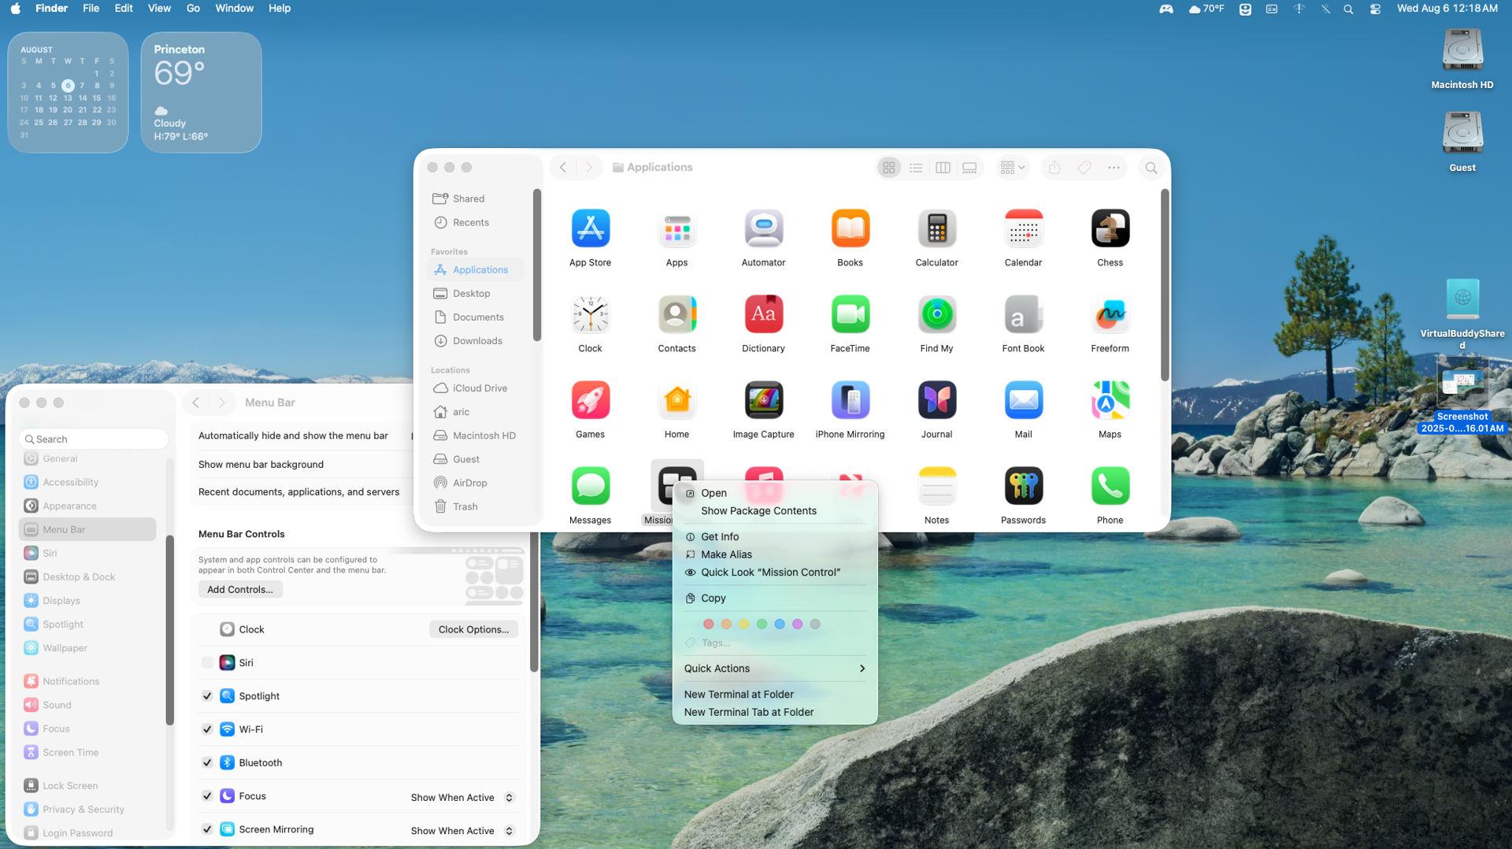1512x849 pixels.
Task: Enable the Siri menu bar checkbox
Action: point(207,663)
